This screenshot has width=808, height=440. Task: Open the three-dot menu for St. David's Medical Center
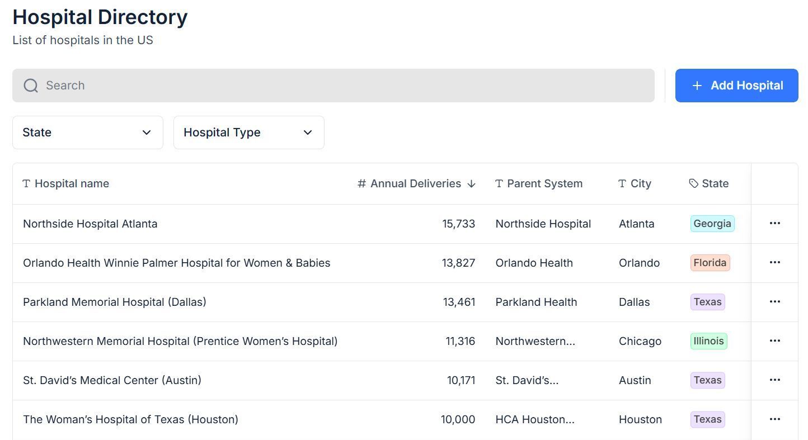click(x=774, y=380)
